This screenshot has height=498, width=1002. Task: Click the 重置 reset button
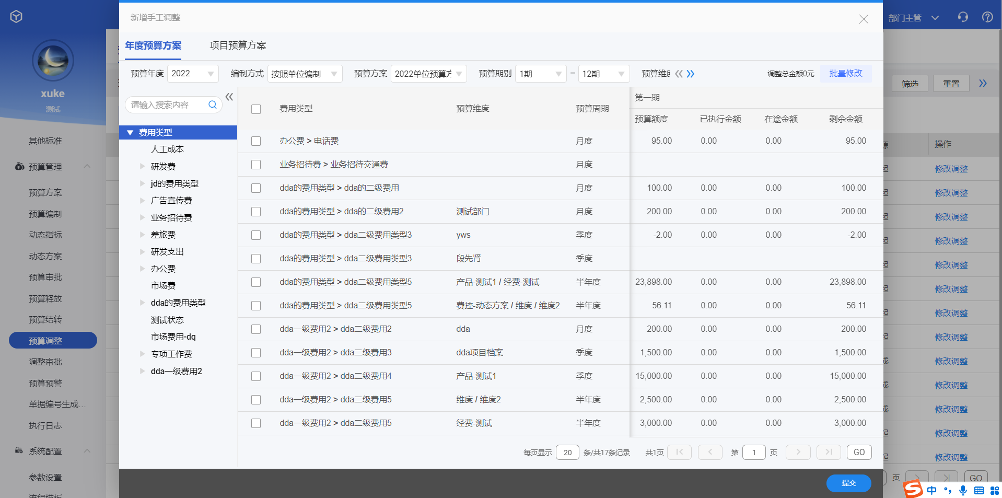pos(951,84)
